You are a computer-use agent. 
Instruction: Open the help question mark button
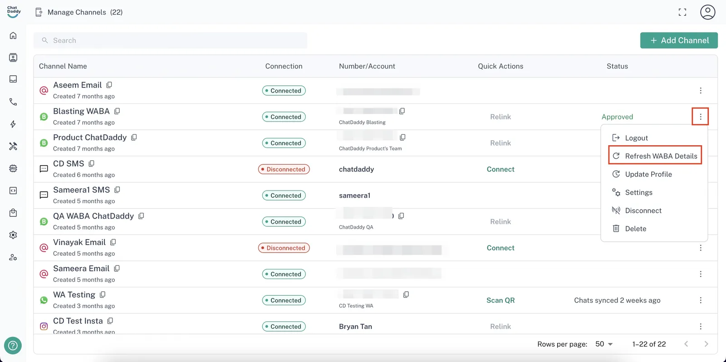(13, 346)
